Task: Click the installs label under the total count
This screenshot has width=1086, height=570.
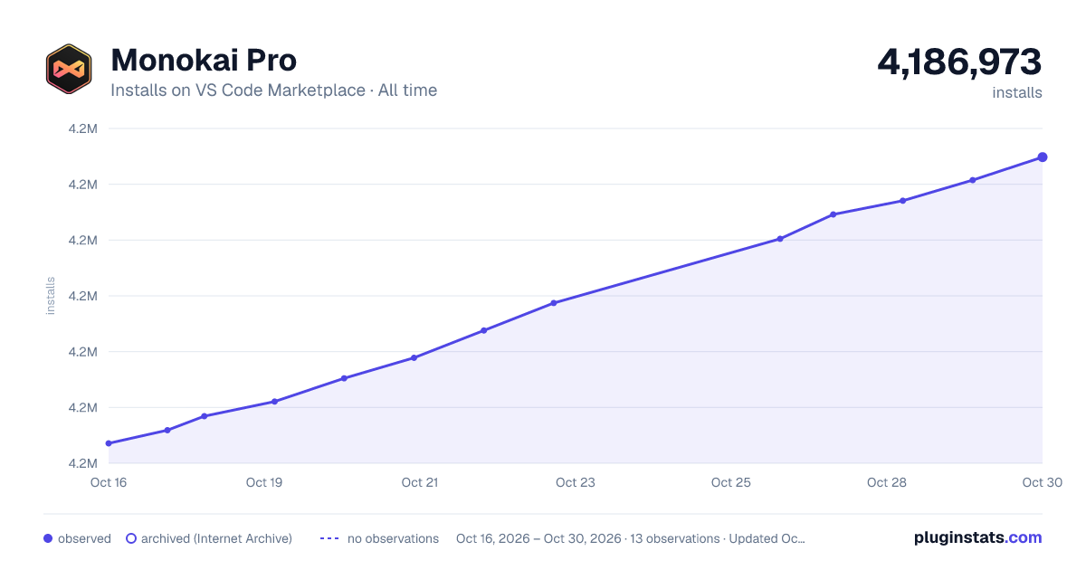Action: pyautogui.click(x=1017, y=92)
